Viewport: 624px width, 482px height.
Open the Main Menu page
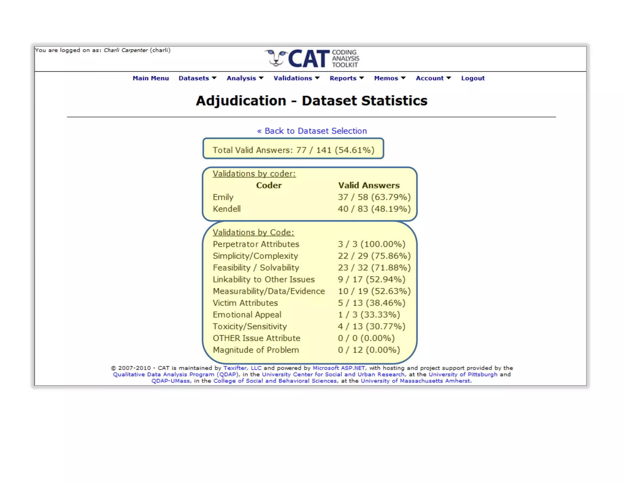[151, 78]
